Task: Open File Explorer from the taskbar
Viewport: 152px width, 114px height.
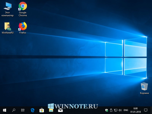Action: point(51,110)
